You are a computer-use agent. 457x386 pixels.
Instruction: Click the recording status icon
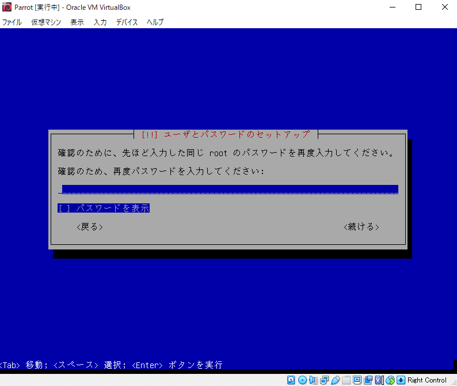[368, 380]
